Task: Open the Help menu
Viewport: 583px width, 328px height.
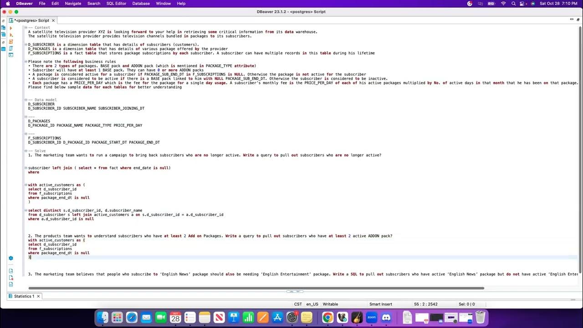Action: (181, 3)
